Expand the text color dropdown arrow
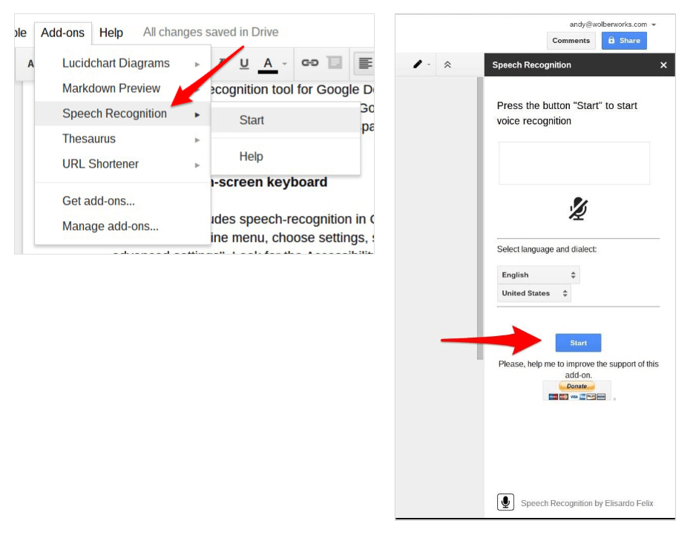690x535 pixels. 284,64
